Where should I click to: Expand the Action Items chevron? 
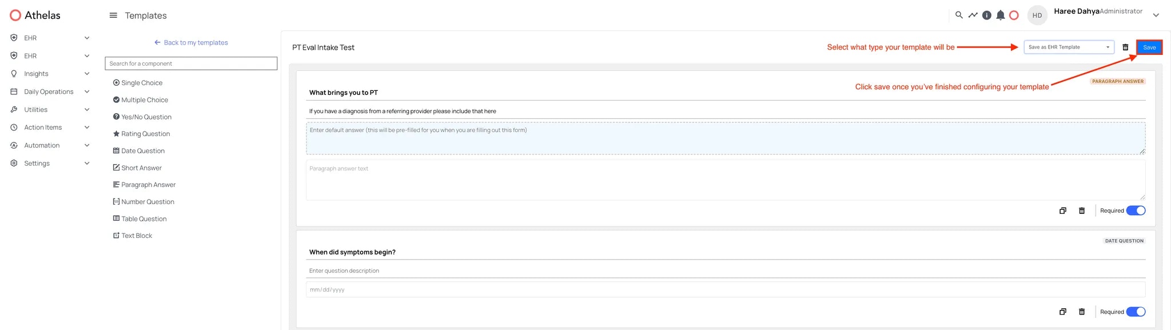coord(87,128)
